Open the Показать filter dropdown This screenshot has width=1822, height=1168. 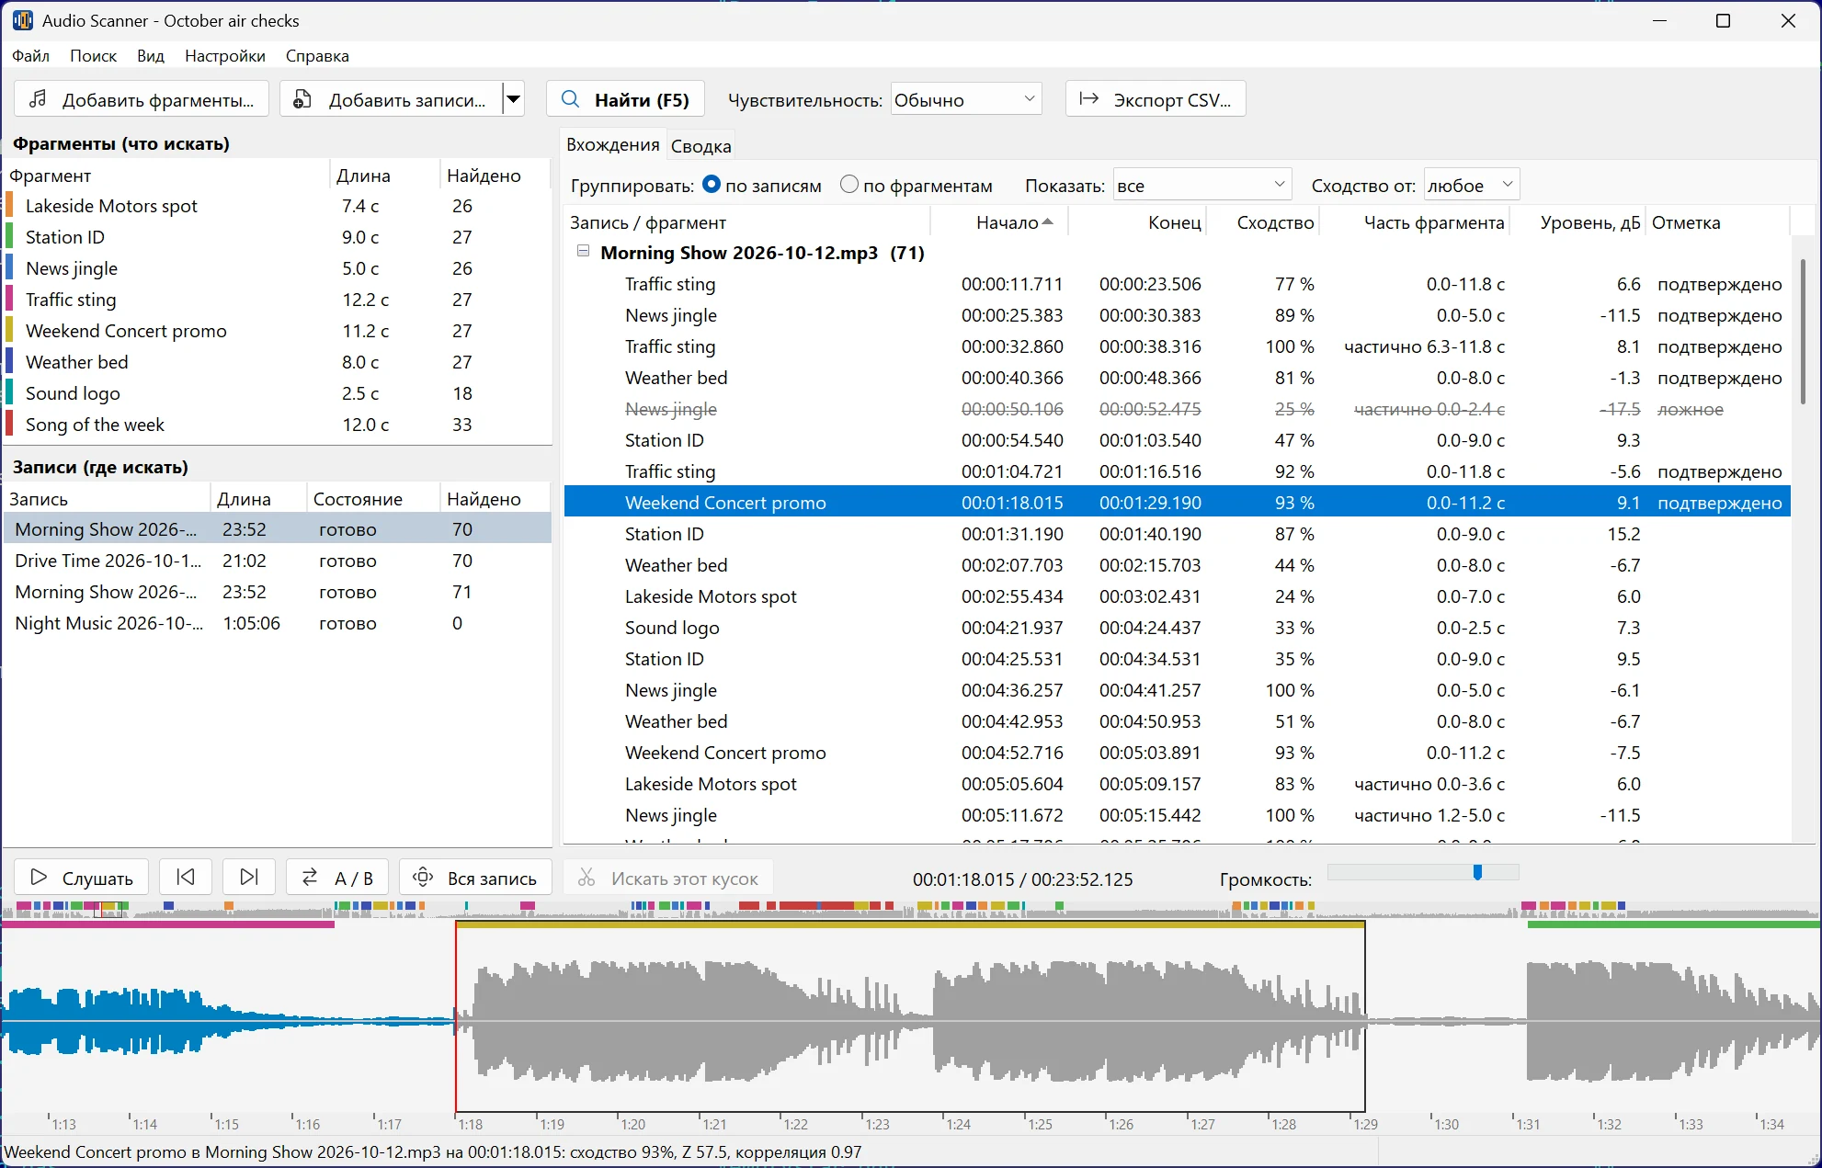coord(1202,185)
